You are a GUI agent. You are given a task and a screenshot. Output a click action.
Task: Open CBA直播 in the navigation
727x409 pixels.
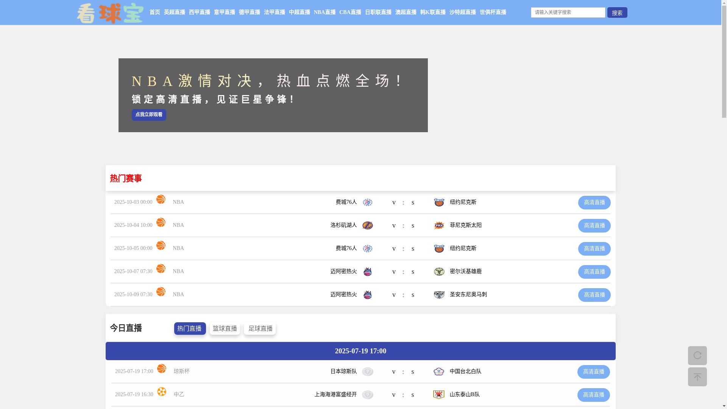click(350, 12)
